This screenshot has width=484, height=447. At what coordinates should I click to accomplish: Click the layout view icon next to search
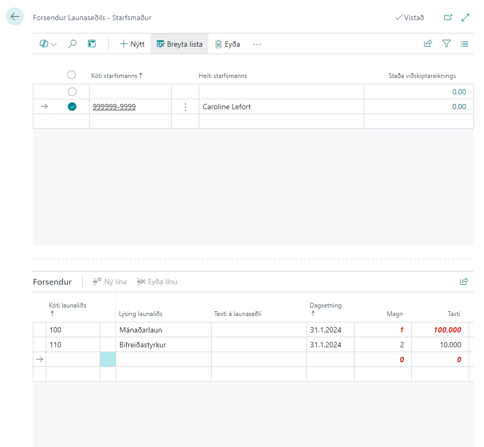92,45
